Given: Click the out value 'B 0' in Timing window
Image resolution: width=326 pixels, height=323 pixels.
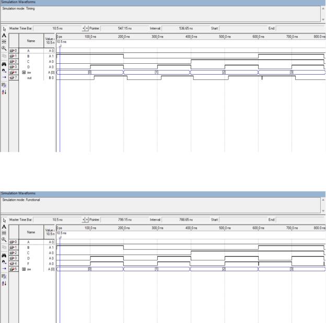Looking at the screenshot, I should pyautogui.click(x=51, y=78).
